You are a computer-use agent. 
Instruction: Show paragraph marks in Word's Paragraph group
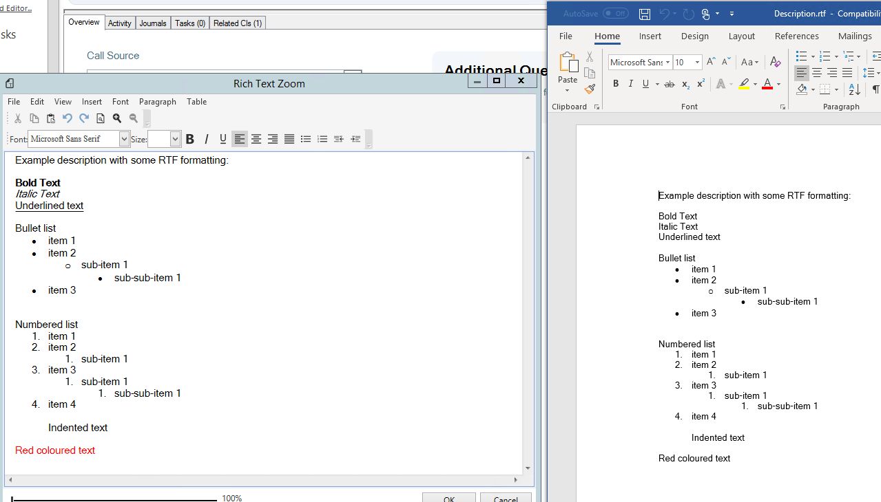(x=875, y=89)
